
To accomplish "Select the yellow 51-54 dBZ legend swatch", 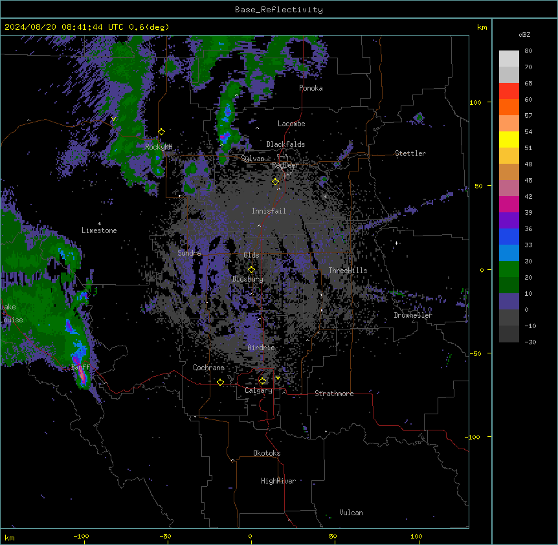I will [x=509, y=140].
